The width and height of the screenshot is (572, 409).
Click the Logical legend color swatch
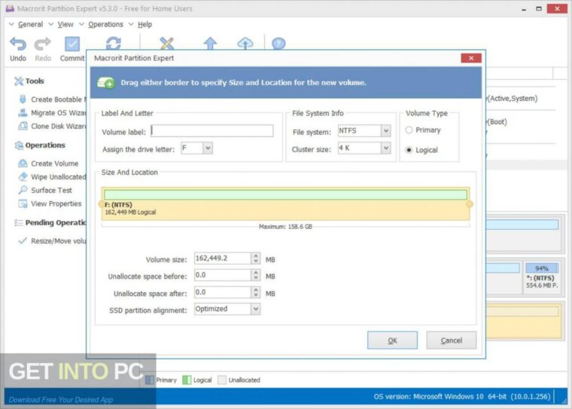tap(187, 380)
